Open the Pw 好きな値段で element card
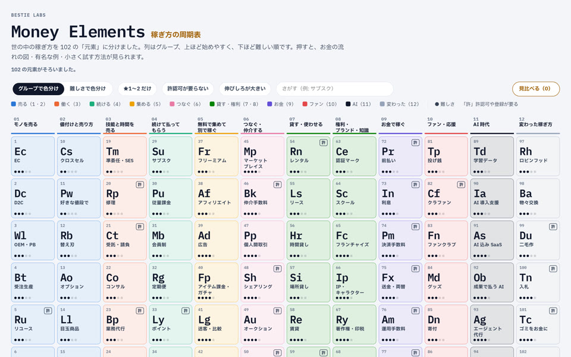 pyautogui.click(x=79, y=198)
